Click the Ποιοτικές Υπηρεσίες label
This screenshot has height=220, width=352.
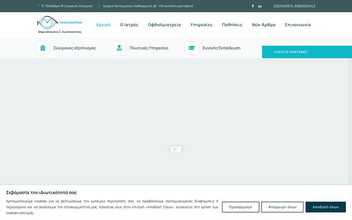pyautogui.click(x=149, y=48)
